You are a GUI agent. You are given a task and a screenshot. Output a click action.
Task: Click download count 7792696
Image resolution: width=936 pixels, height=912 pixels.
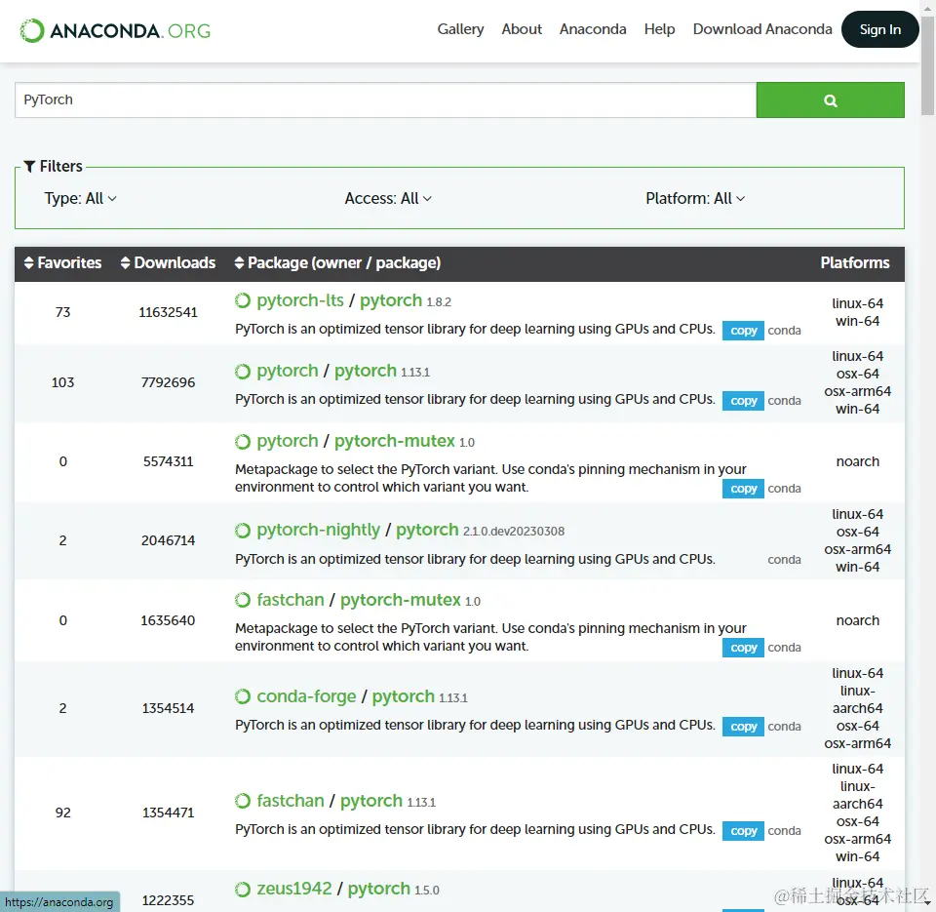coord(168,382)
